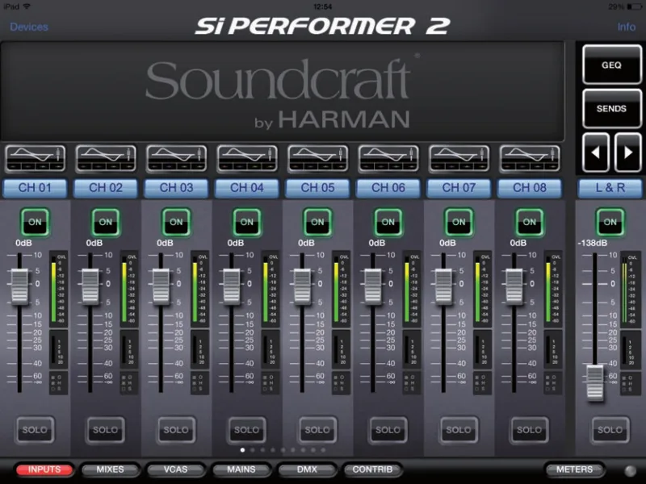Open the CH 02 EQ curve thumbnail
This screenshot has width=646, height=484.
106,158
